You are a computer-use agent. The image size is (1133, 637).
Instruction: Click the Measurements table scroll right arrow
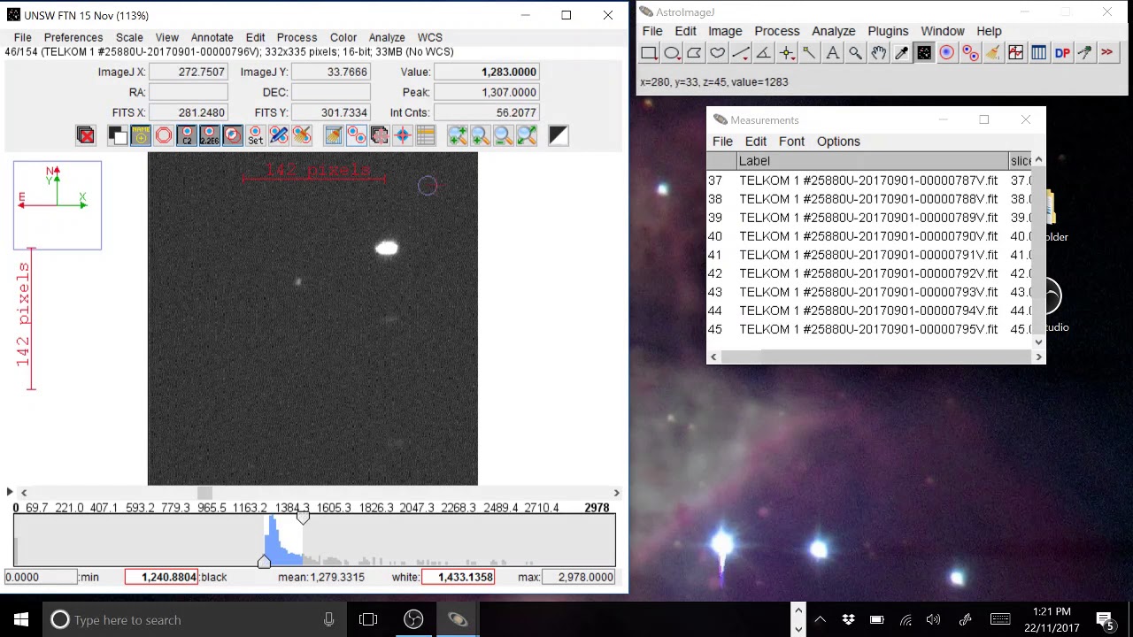1039,357
